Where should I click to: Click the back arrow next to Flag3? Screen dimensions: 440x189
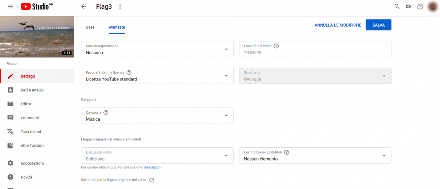point(84,7)
